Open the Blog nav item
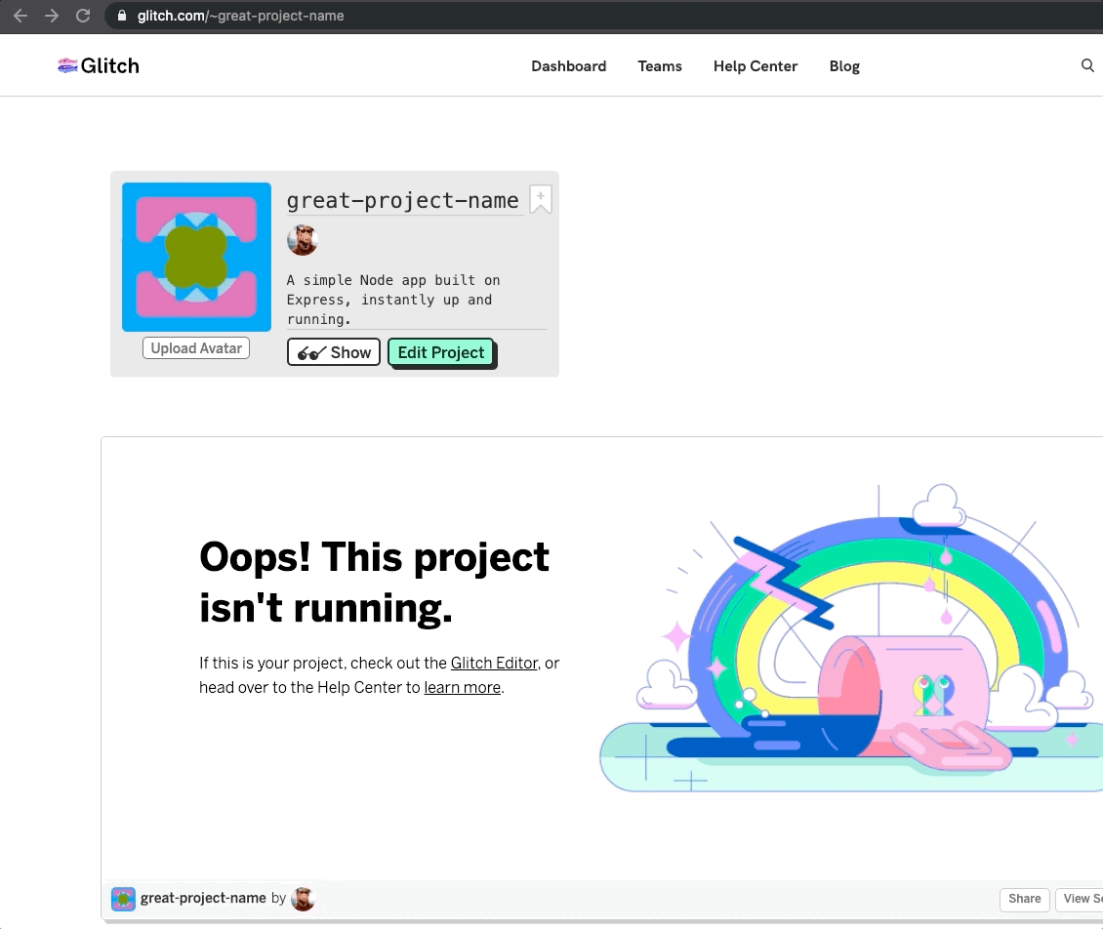Screen dimensions: 1103x929 point(844,66)
